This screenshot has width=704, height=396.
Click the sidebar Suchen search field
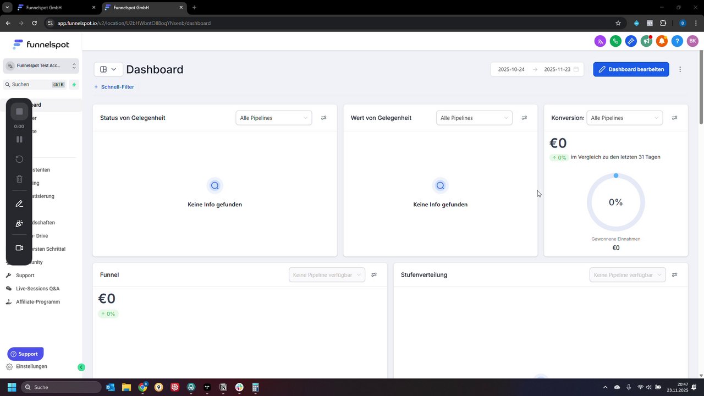pyautogui.click(x=35, y=85)
